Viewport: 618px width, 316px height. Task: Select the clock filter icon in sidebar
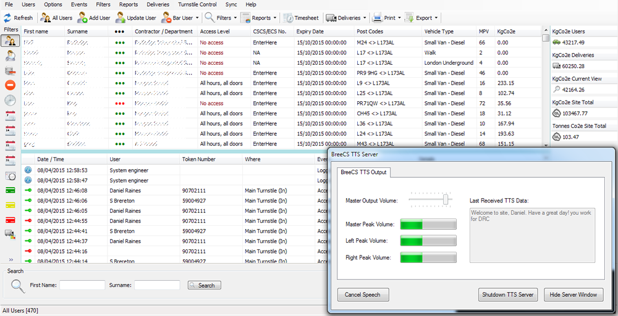point(10,100)
